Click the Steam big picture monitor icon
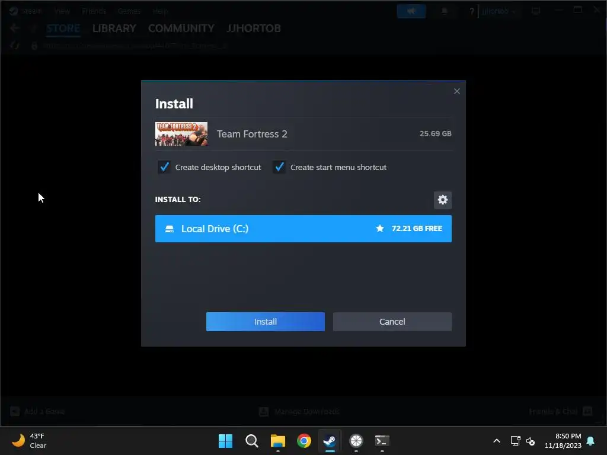This screenshot has width=607, height=455. [536, 11]
